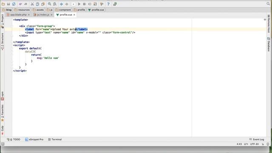Click the Run with Coverage icon
The height and width of the screenshot is (153, 272).
pyautogui.click(x=90, y=4)
